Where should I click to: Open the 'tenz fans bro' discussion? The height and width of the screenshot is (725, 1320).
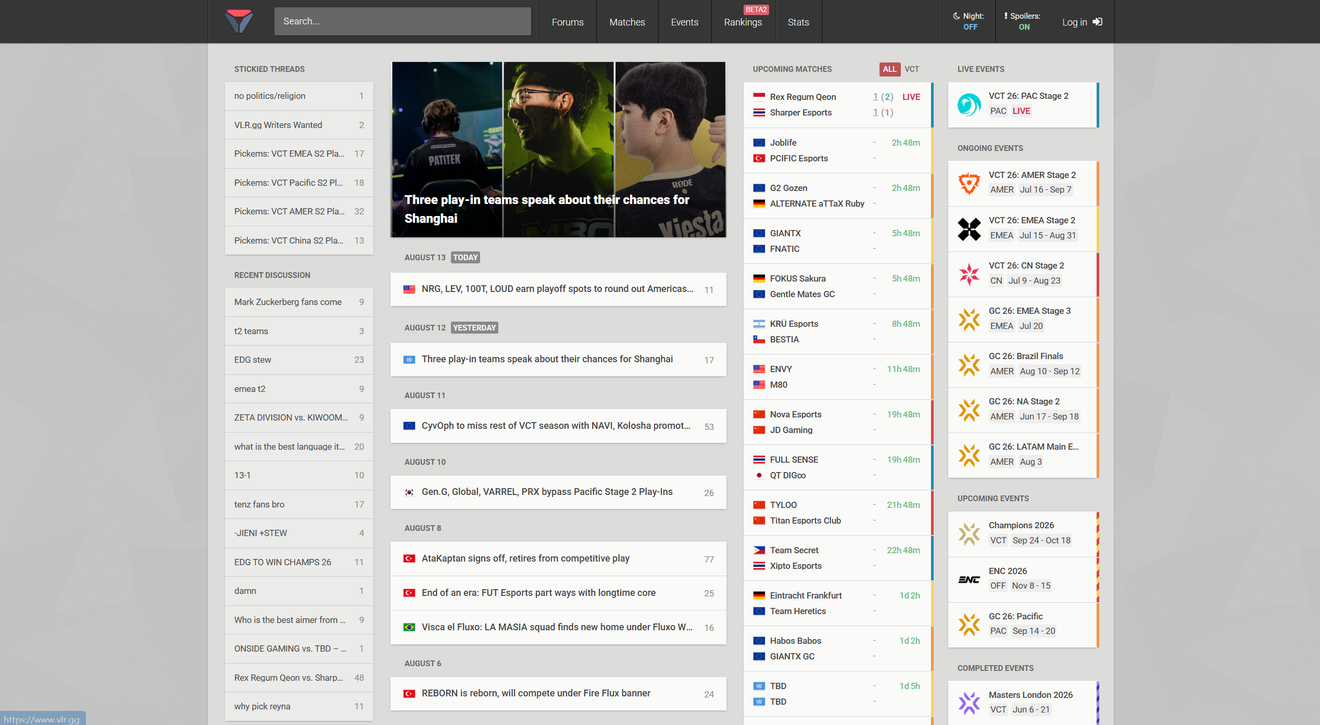[299, 504]
